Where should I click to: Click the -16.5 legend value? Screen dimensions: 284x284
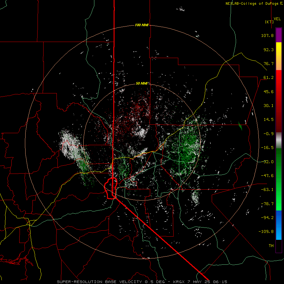tap(267, 148)
